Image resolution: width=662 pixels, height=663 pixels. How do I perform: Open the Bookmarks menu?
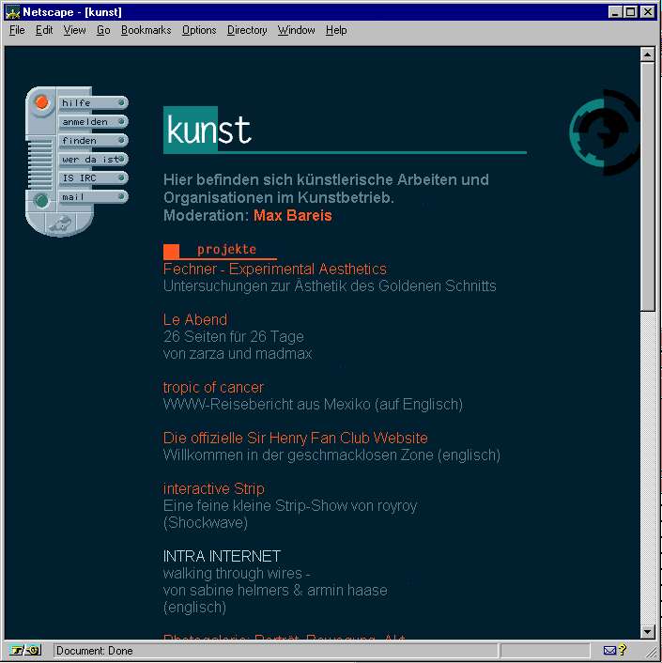point(146,30)
